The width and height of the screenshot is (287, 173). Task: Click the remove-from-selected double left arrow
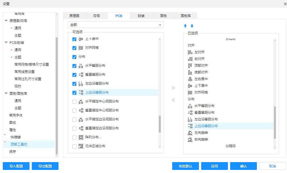[173, 100]
